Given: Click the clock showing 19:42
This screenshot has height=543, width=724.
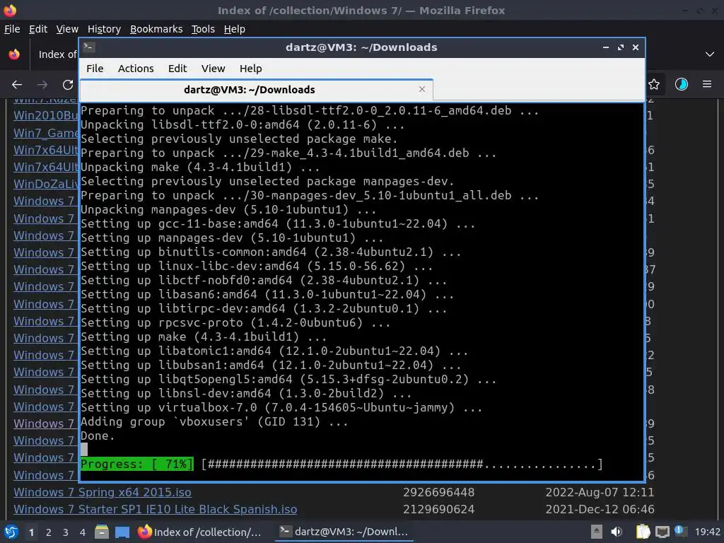Looking at the screenshot, I should [707, 532].
